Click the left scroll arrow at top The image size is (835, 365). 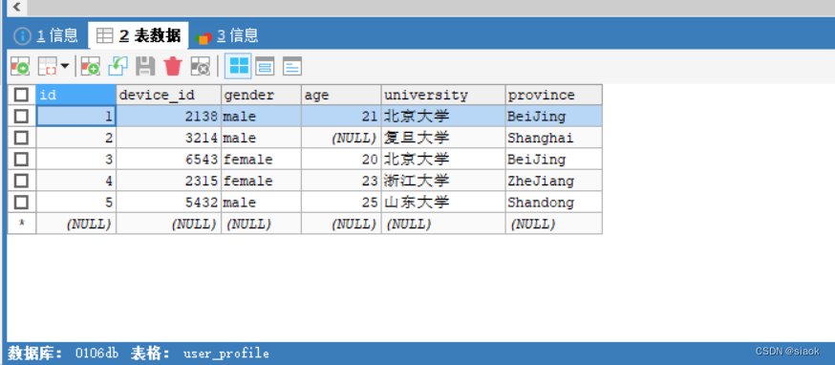coord(16,7)
